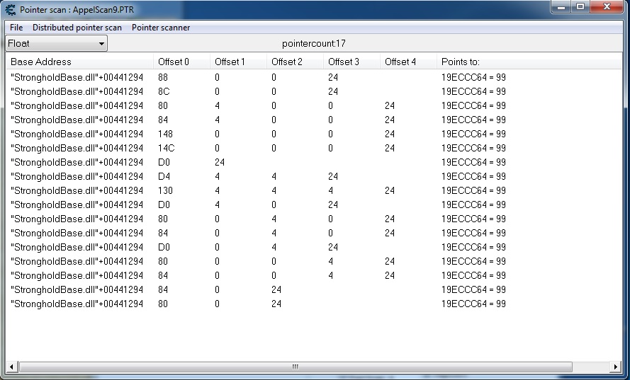
Task: Select the row with Offset 0 value 148
Action: 77,134
